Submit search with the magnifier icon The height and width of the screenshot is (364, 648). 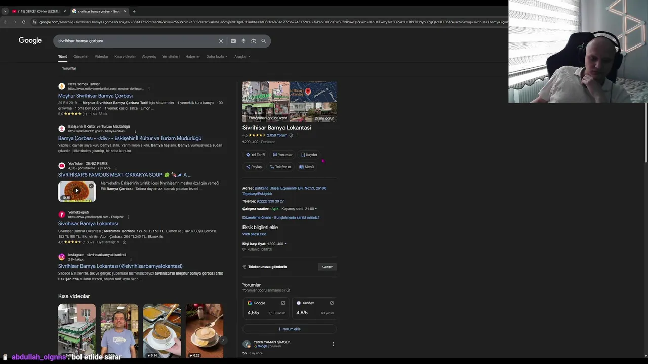point(263,41)
